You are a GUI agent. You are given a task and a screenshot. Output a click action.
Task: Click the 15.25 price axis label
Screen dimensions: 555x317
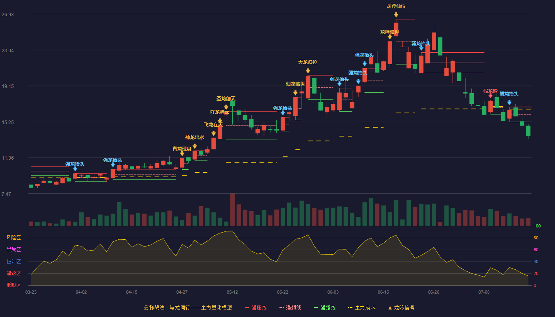[x=8, y=122]
